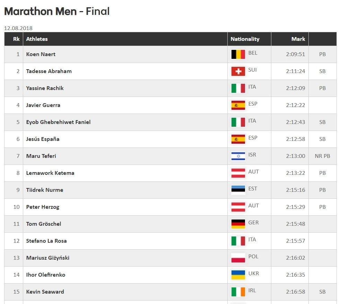Click the Estonia flag icon
The height and width of the screenshot is (304, 341).
(238, 190)
